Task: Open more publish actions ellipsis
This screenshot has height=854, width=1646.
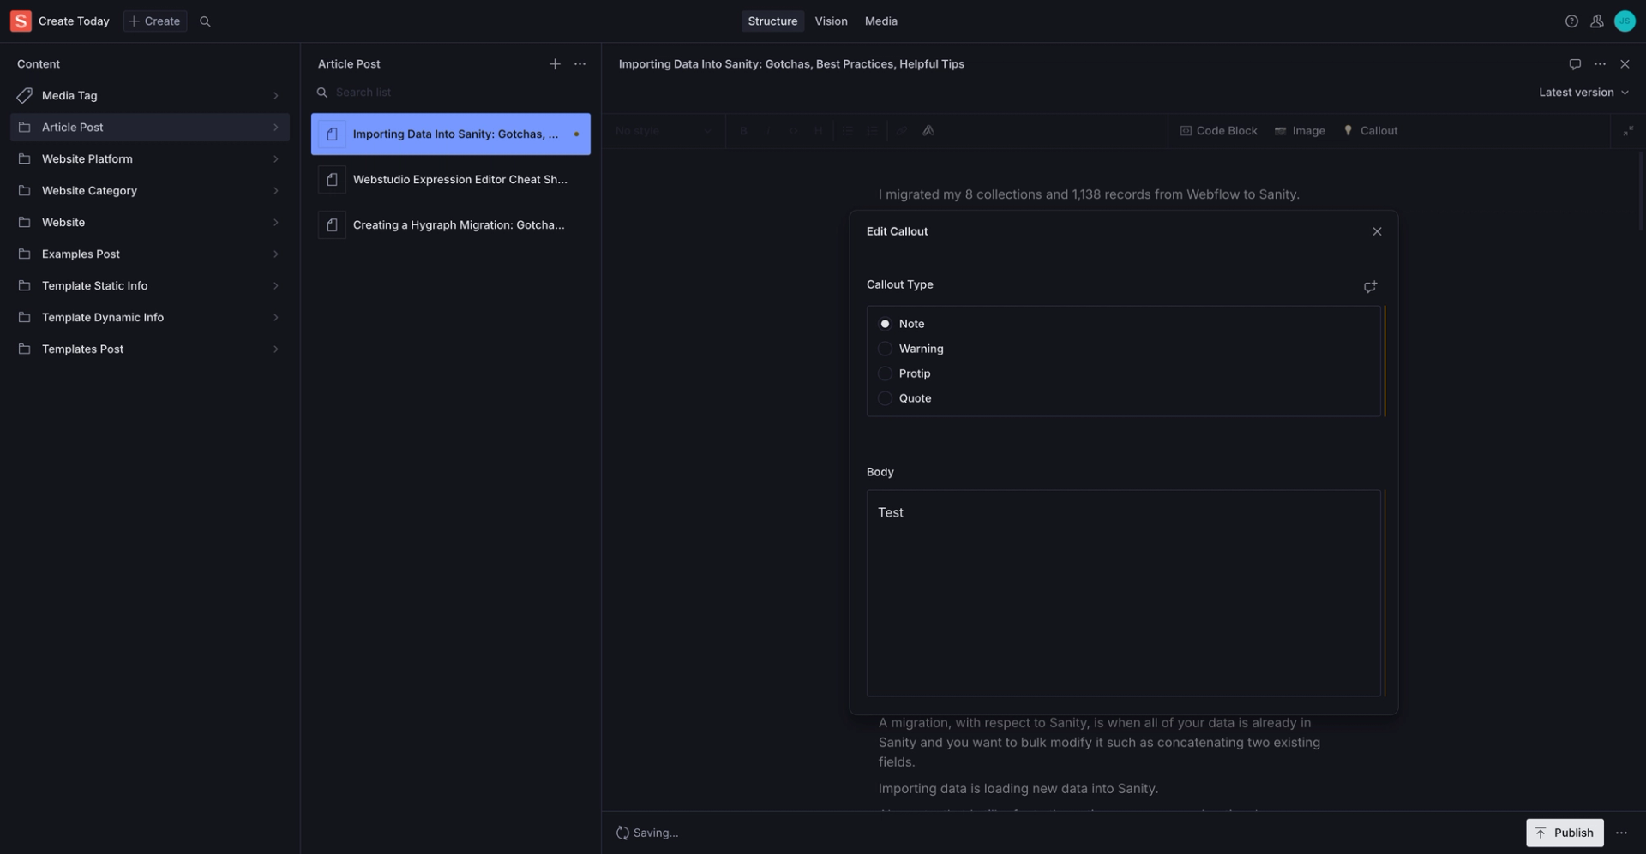Action: [1621, 833]
